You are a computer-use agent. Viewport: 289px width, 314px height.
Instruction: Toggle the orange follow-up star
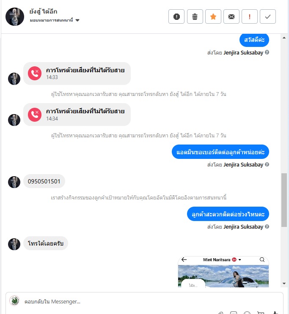(x=213, y=16)
